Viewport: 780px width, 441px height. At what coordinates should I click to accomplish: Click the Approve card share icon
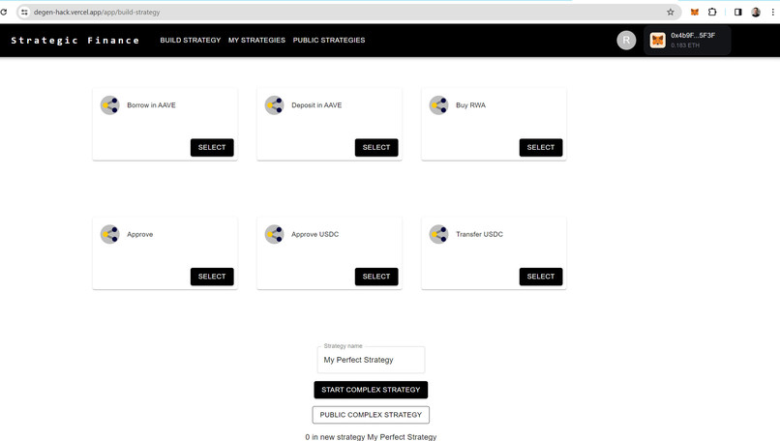109,234
